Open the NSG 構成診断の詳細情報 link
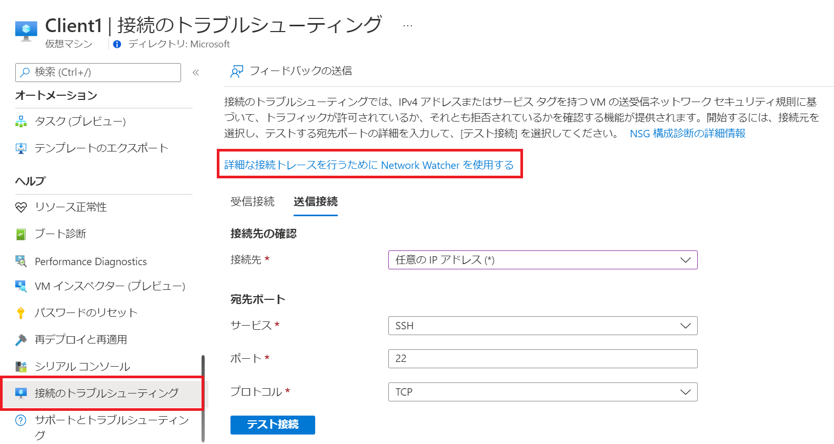 [x=688, y=134]
